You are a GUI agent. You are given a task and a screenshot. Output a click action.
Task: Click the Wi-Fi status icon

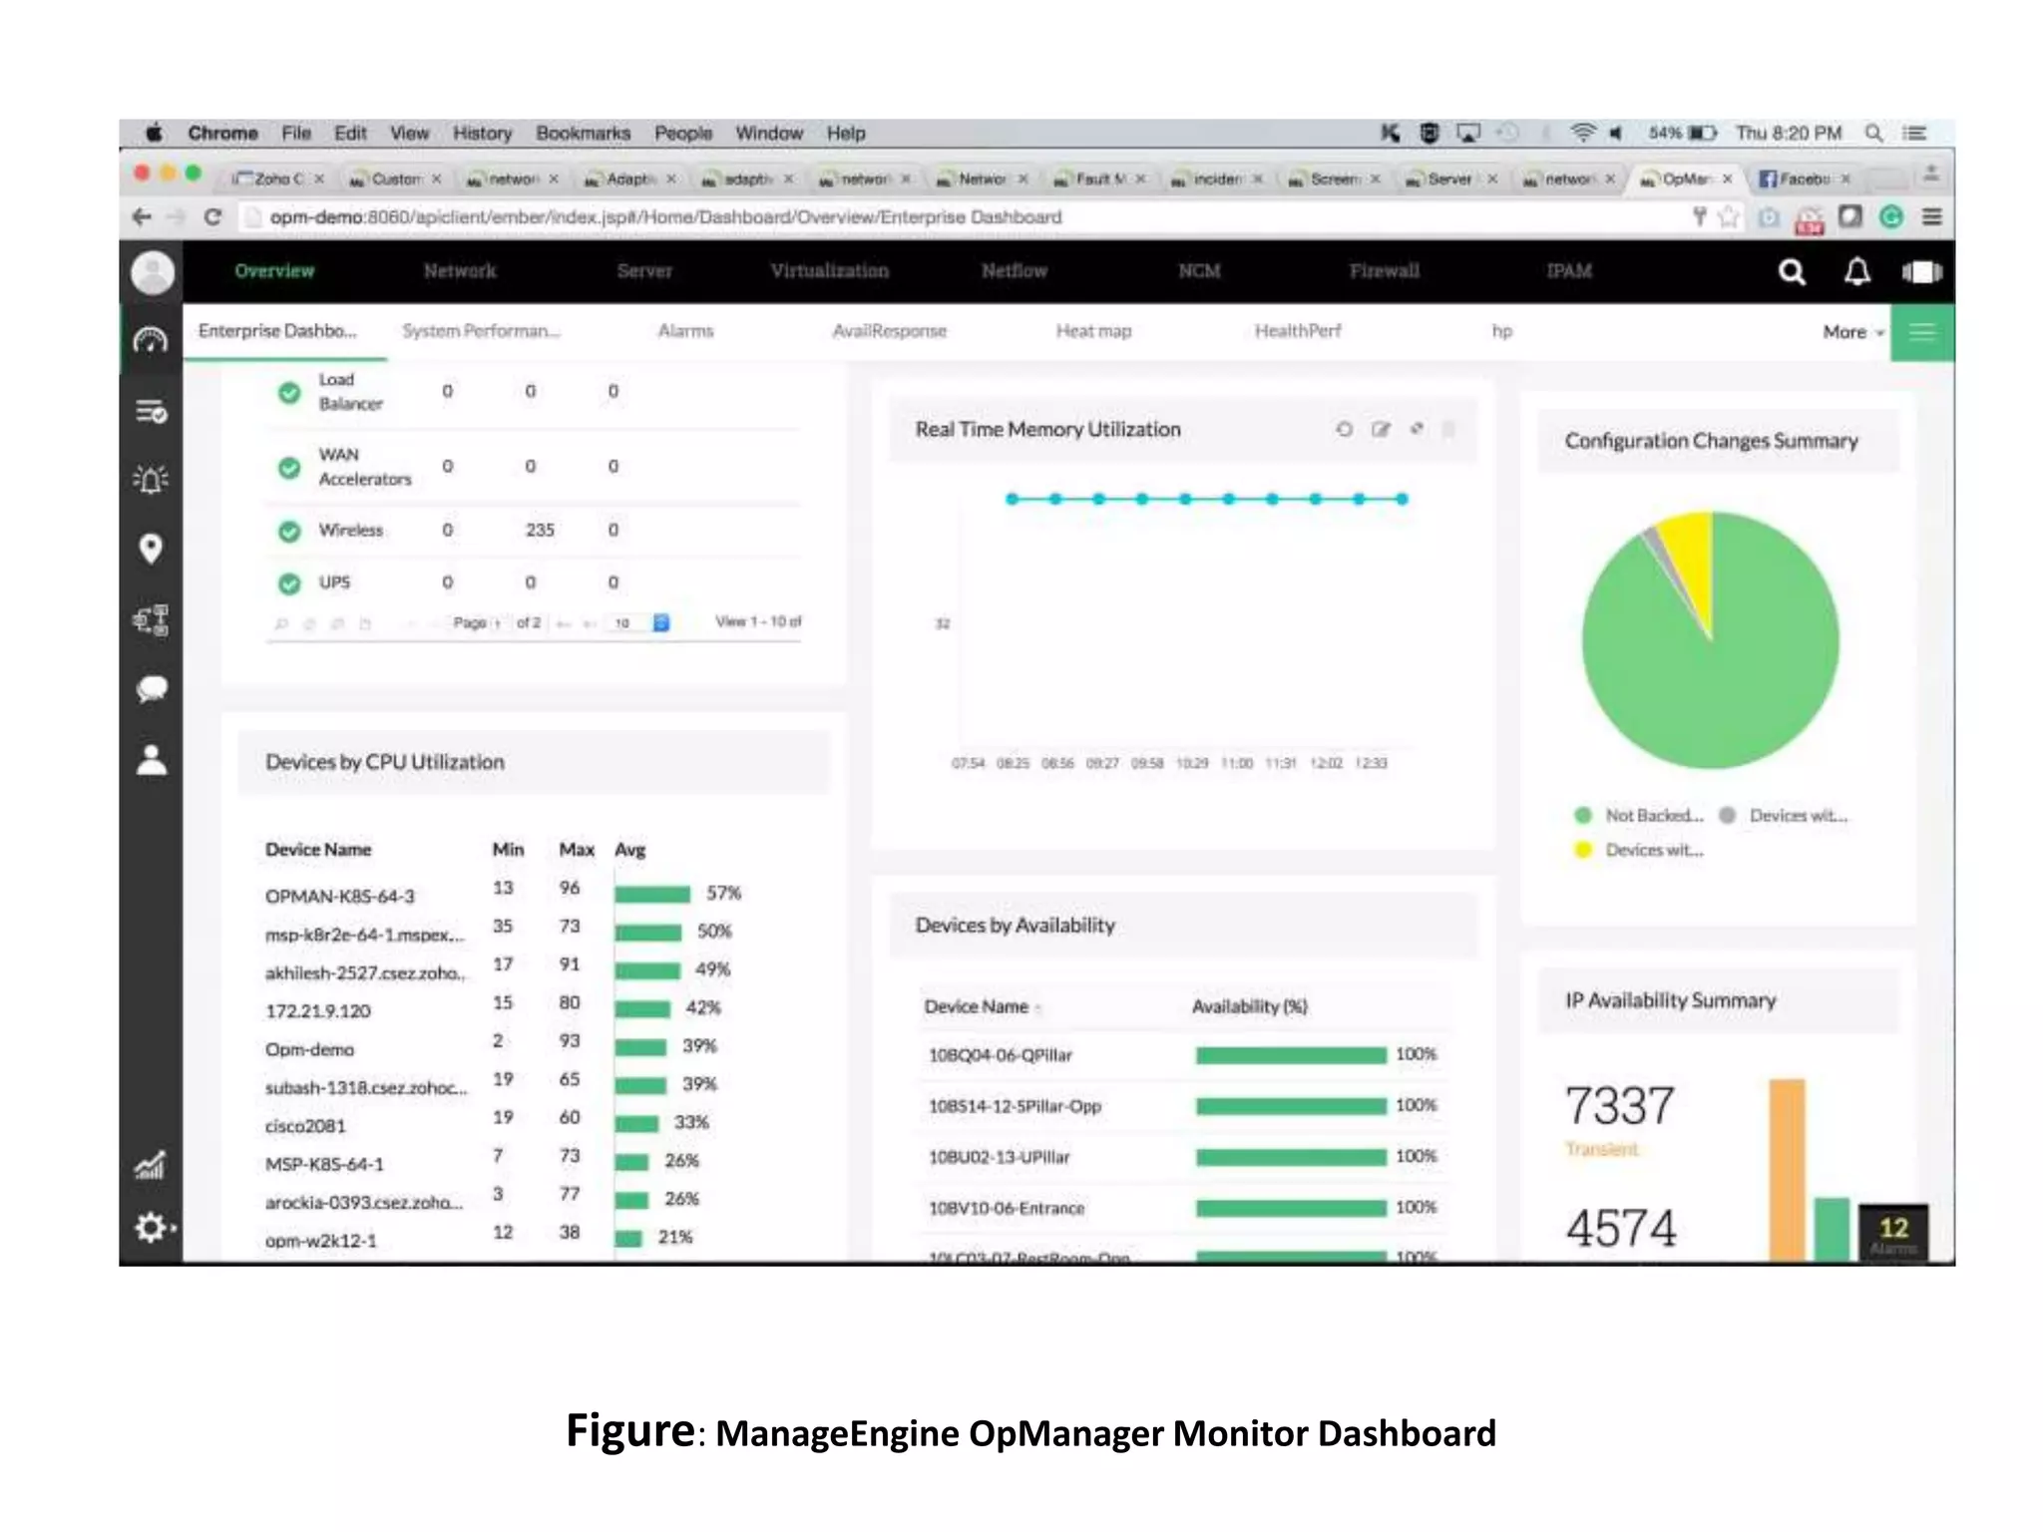(1582, 133)
